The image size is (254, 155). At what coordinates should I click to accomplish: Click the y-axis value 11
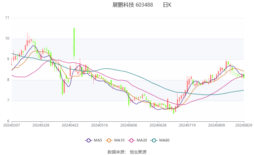click(7, 18)
